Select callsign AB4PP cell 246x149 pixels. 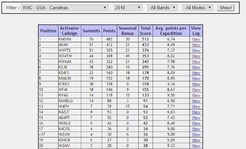70,118
